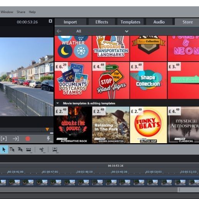The width and height of the screenshot is (199, 199).
Task: Open Mystical Atmosphere classical template
Action: pyautogui.click(x=183, y=125)
